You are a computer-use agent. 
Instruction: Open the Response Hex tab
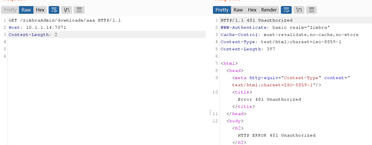(x=252, y=10)
